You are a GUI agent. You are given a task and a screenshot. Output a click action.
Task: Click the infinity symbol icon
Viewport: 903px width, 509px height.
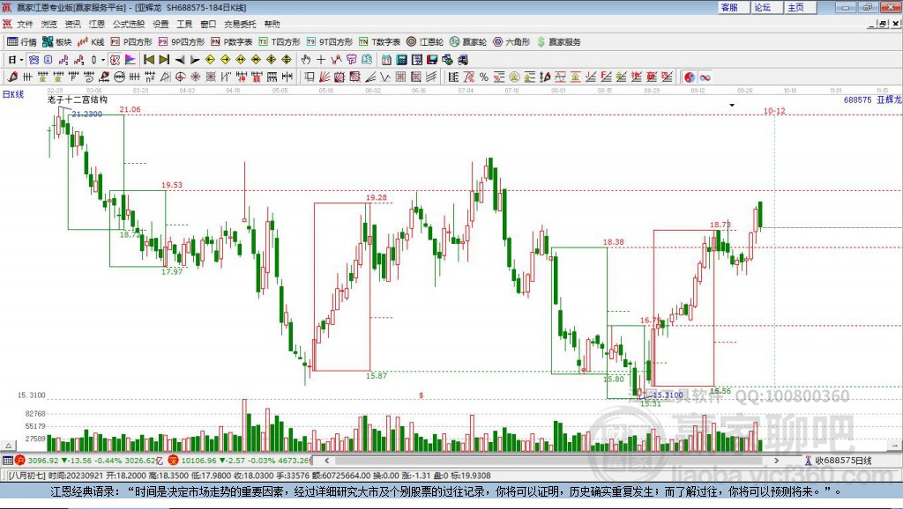pos(705,77)
